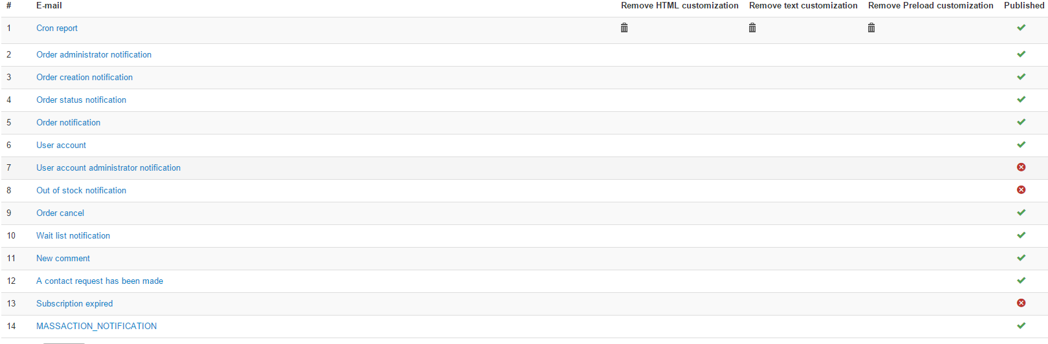Enable the Out of stock notification email
Viewport: 1048px width, 344px height.
[1021, 190]
